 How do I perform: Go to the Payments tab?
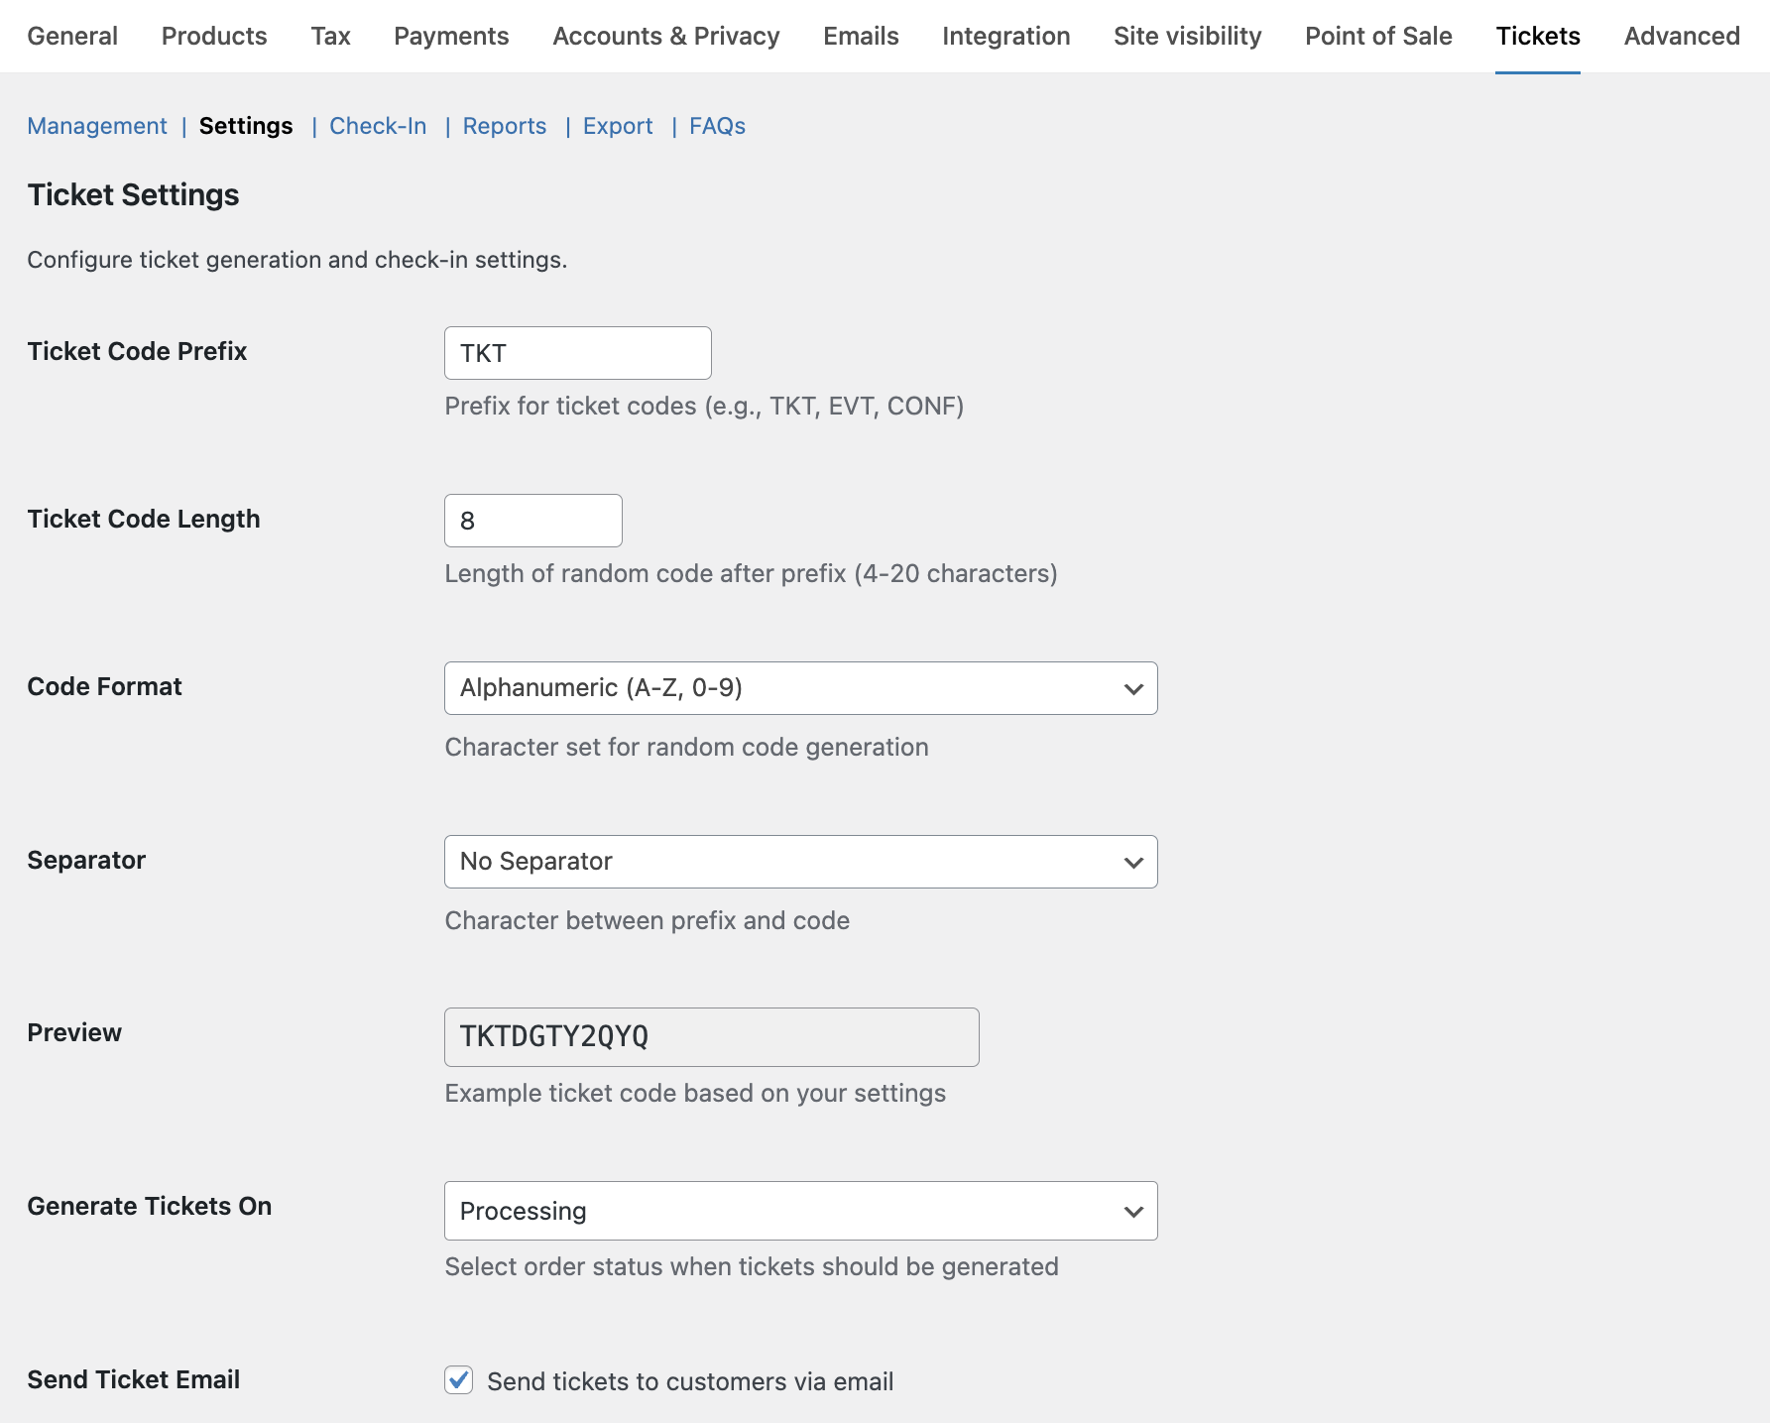click(x=451, y=36)
